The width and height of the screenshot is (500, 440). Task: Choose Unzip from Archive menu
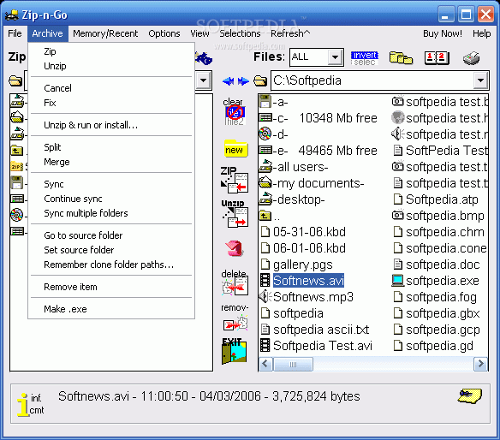tap(111, 66)
